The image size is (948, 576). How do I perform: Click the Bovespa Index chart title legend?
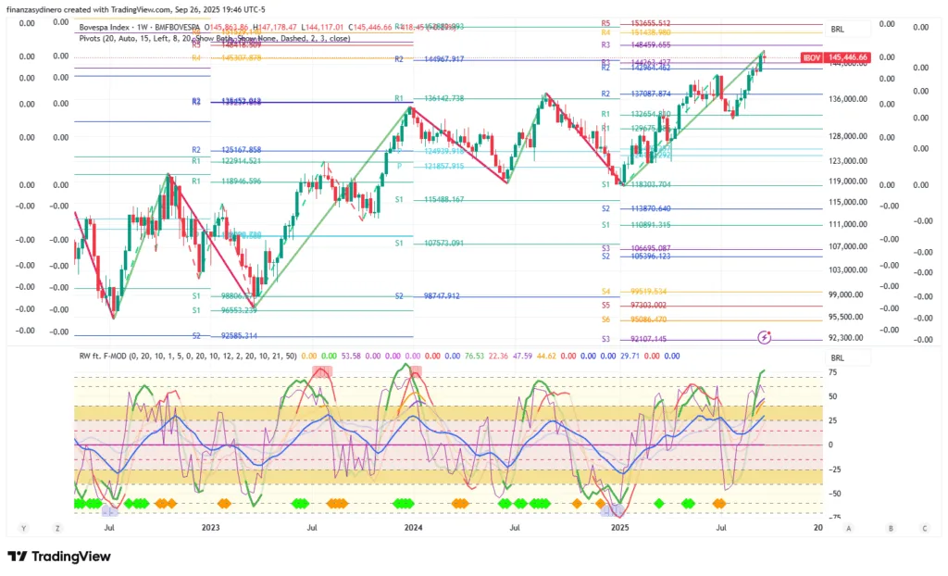[x=130, y=27]
